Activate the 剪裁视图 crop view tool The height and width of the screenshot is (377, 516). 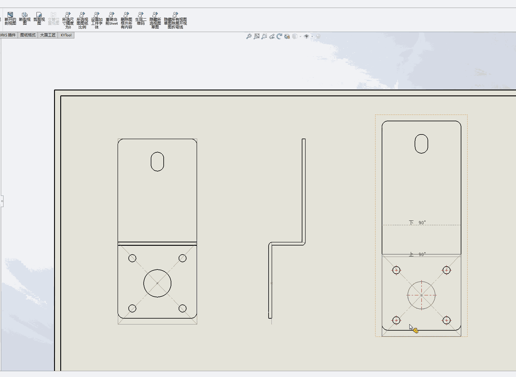pyautogui.click(x=39, y=18)
